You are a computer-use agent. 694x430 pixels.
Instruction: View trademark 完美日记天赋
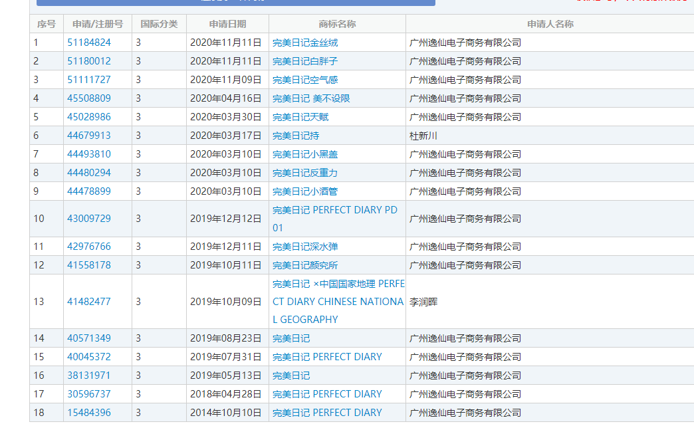[x=300, y=117]
